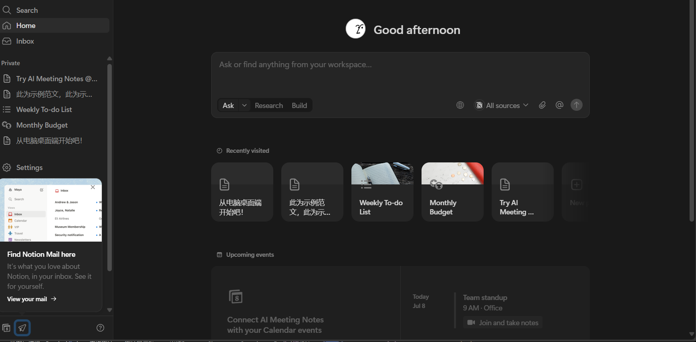Click the Settings gear icon
Viewport: 696px width, 342px height.
click(6, 168)
